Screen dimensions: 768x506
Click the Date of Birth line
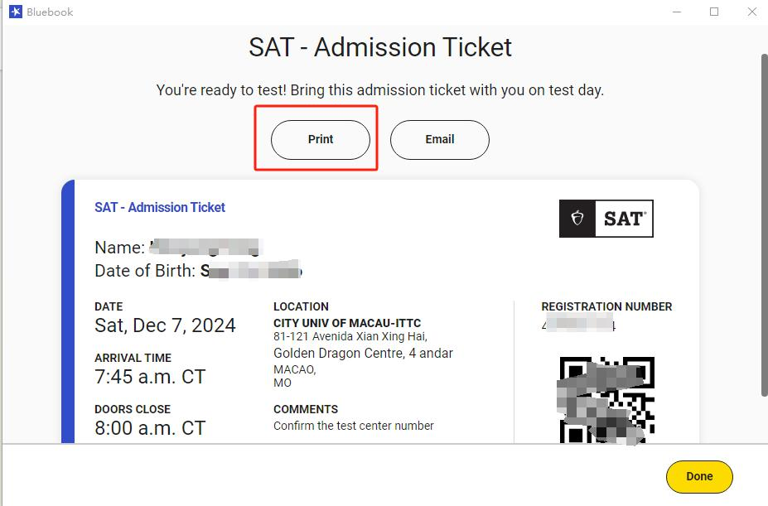[x=197, y=271]
